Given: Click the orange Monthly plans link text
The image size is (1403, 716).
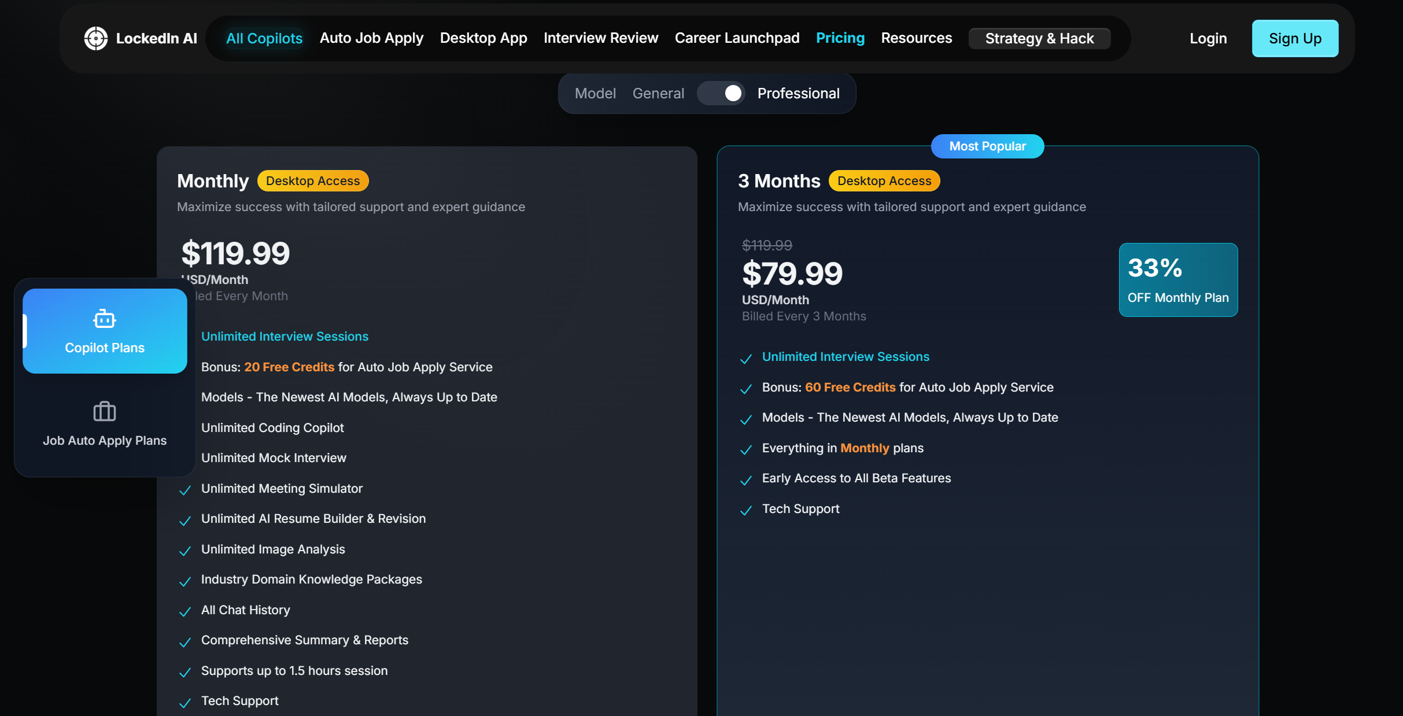Looking at the screenshot, I should coord(865,448).
